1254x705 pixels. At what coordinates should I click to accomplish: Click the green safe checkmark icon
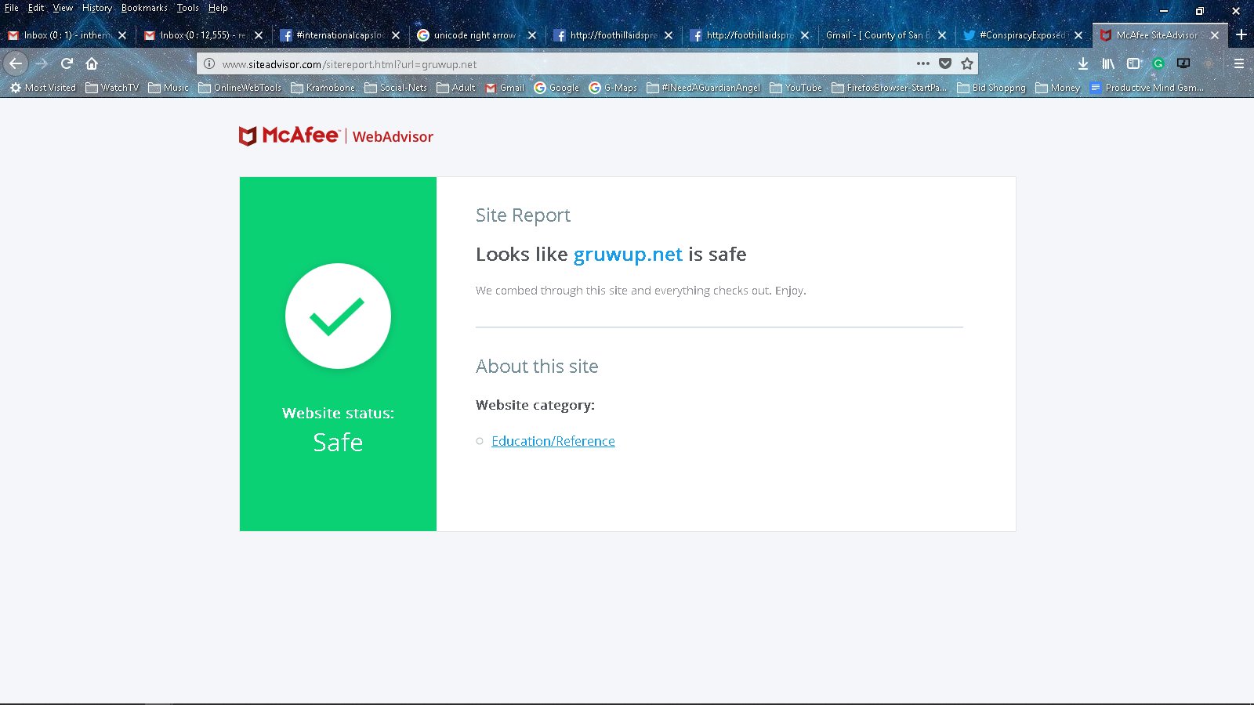338,316
